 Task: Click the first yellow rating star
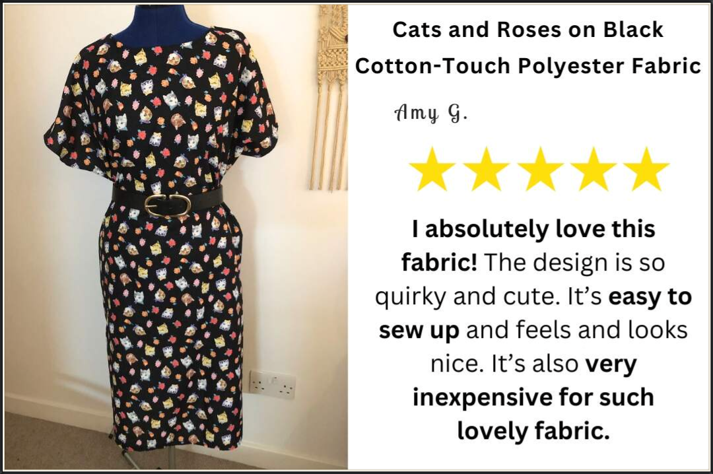(x=432, y=170)
